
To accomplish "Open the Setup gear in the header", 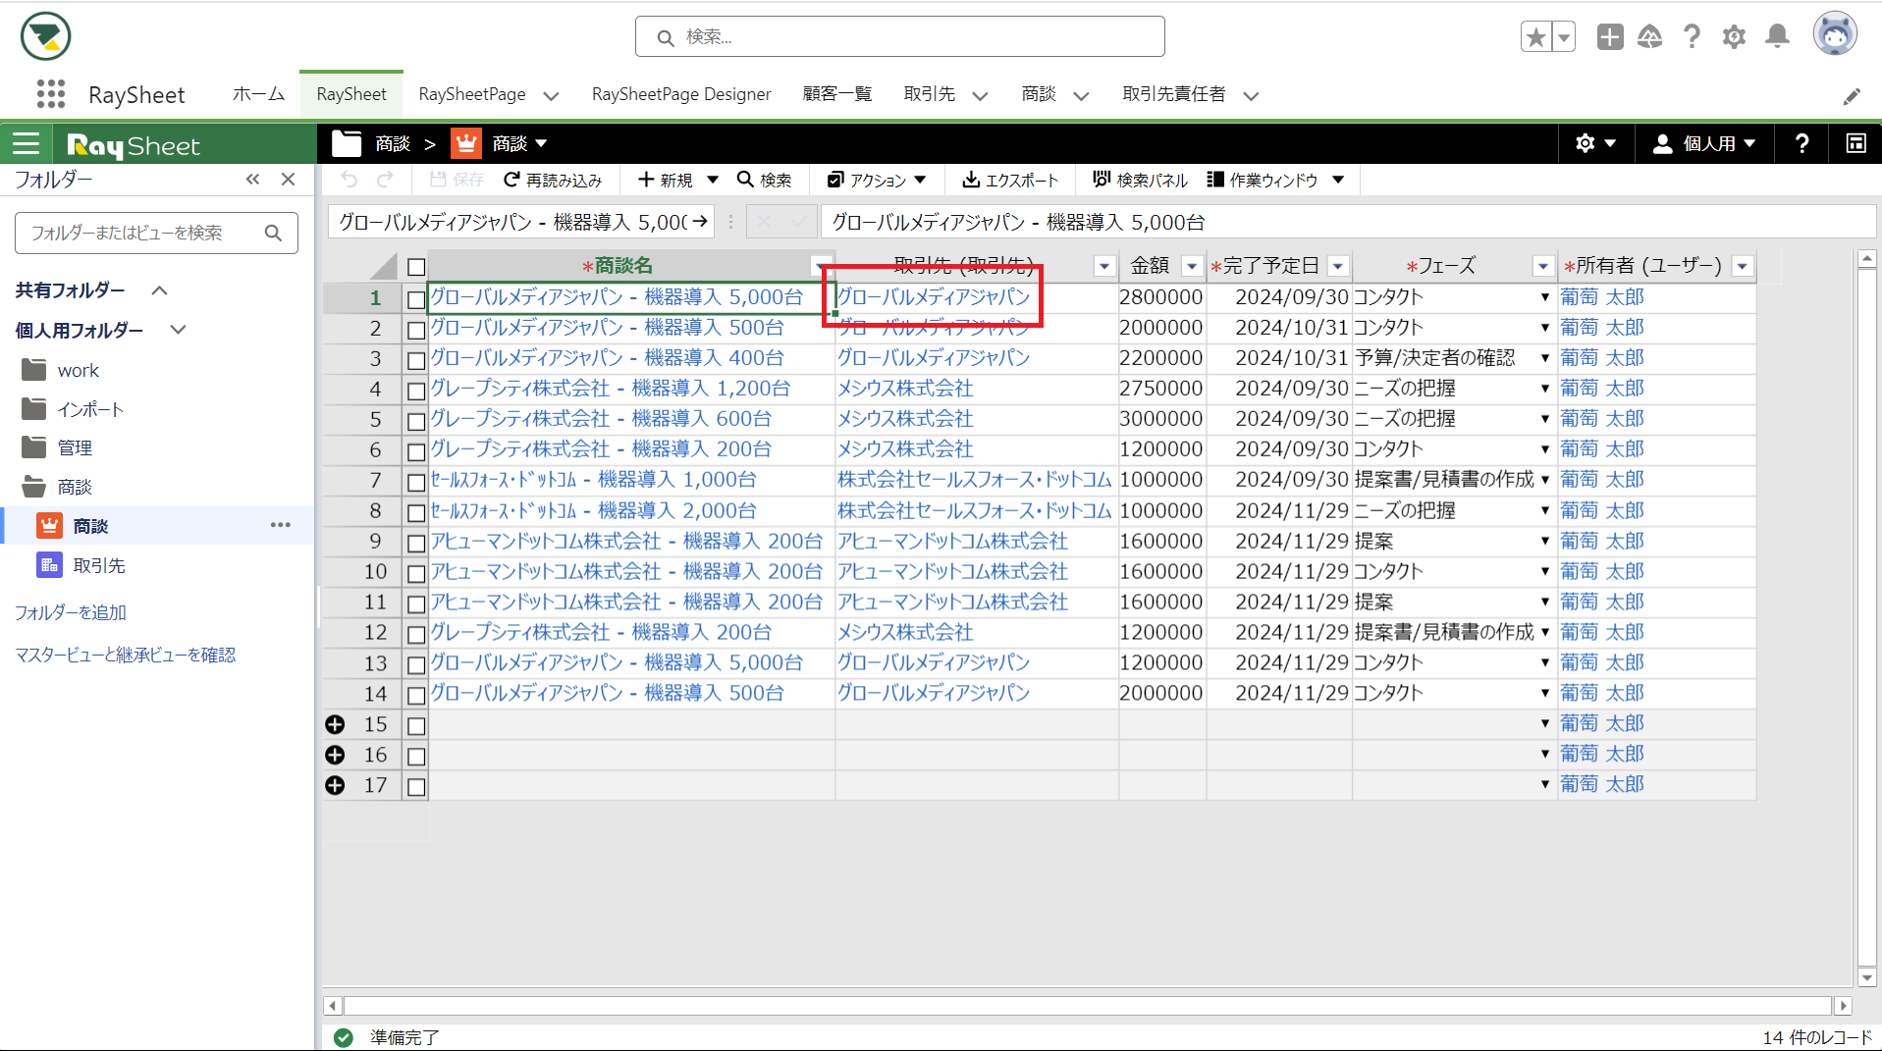I will coord(1735,37).
